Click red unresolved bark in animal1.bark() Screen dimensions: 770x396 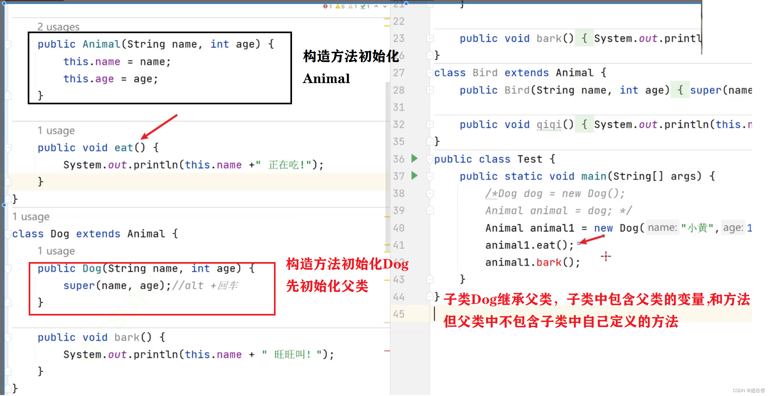click(549, 263)
